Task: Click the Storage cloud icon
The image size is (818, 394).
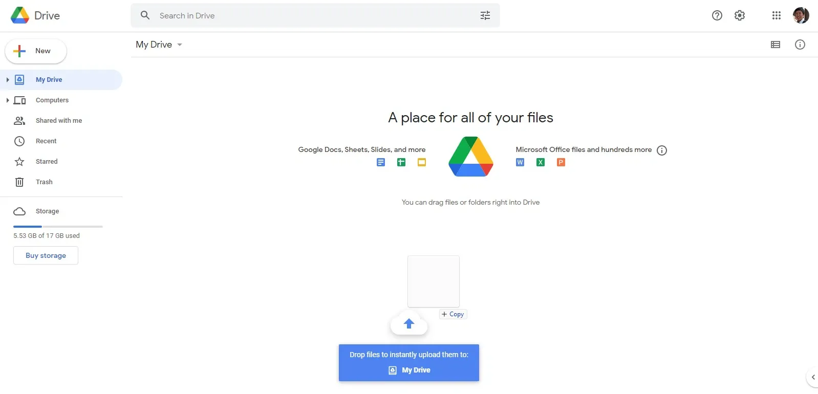Action: (x=19, y=211)
